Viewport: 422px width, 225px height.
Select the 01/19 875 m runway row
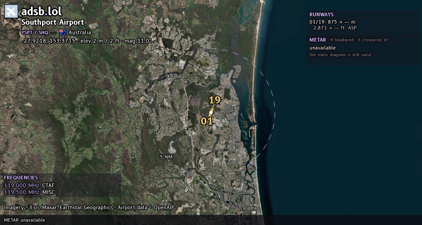point(332,22)
